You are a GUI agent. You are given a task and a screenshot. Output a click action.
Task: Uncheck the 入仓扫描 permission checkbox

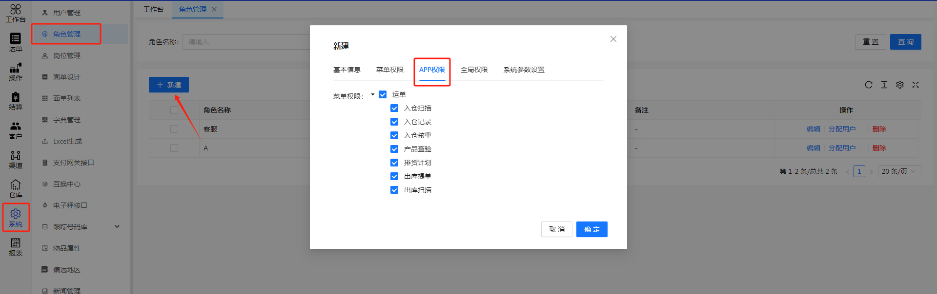point(394,108)
